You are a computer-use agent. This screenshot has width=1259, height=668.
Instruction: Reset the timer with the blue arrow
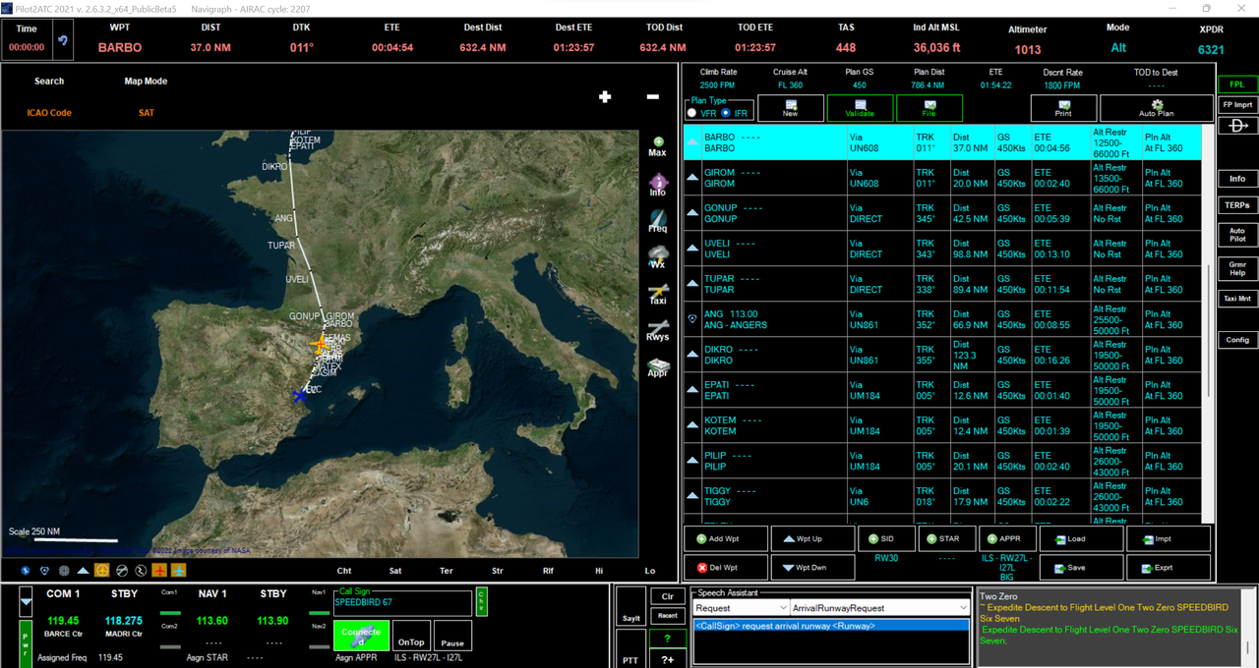click(64, 40)
